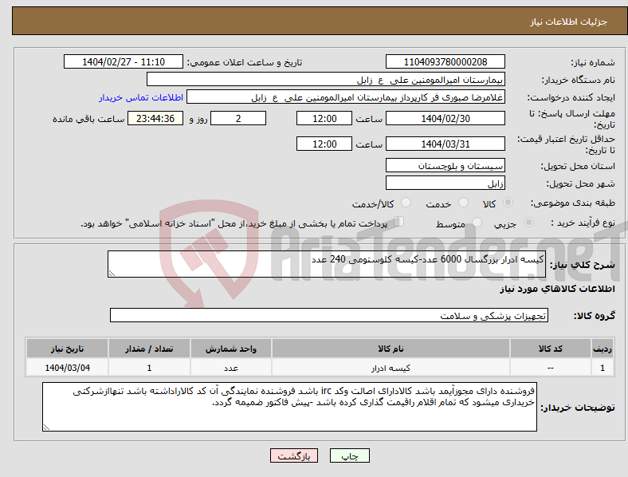Click the بازگشت back button

pyautogui.click(x=294, y=455)
